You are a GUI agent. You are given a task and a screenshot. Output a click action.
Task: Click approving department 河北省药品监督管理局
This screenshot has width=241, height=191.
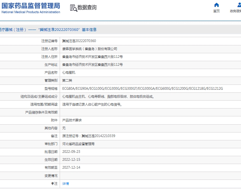coord(78,144)
